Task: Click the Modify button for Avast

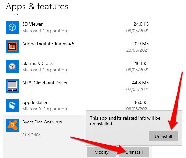Action: click(x=101, y=152)
